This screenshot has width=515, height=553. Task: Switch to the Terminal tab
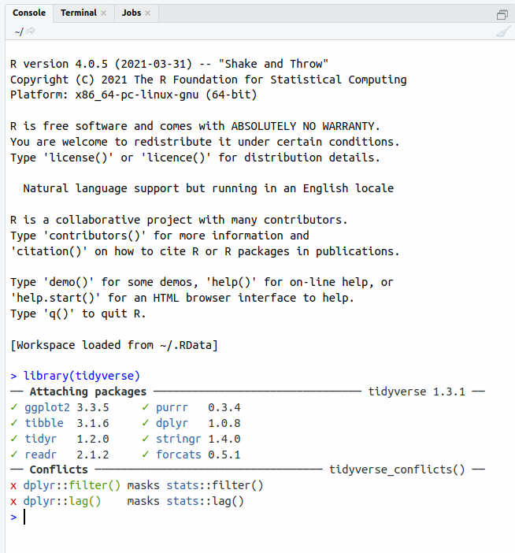(78, 13)
